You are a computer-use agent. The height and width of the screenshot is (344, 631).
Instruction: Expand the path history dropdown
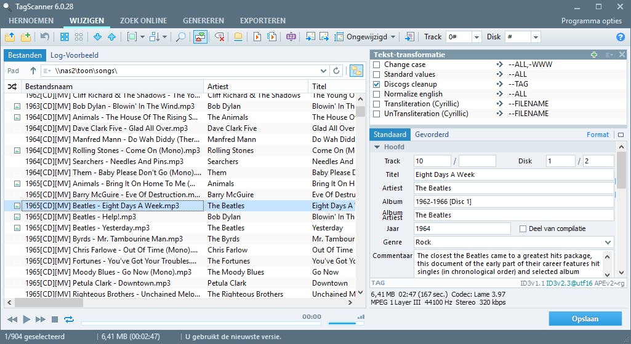click(x=323, y=71)
